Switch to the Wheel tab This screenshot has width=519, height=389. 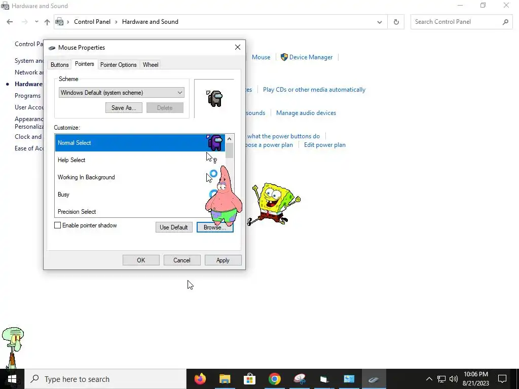click(150, 65)
